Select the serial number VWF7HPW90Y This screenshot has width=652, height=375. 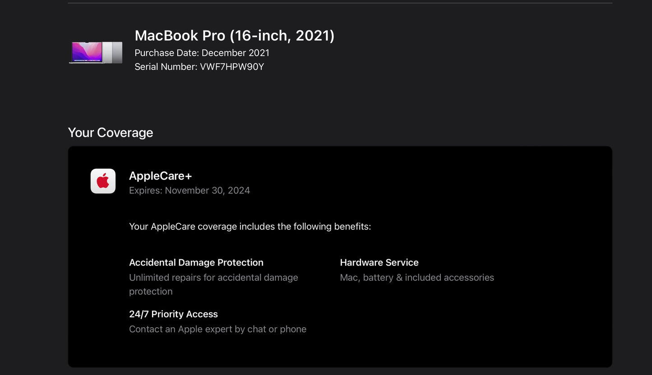pos(199,67)
